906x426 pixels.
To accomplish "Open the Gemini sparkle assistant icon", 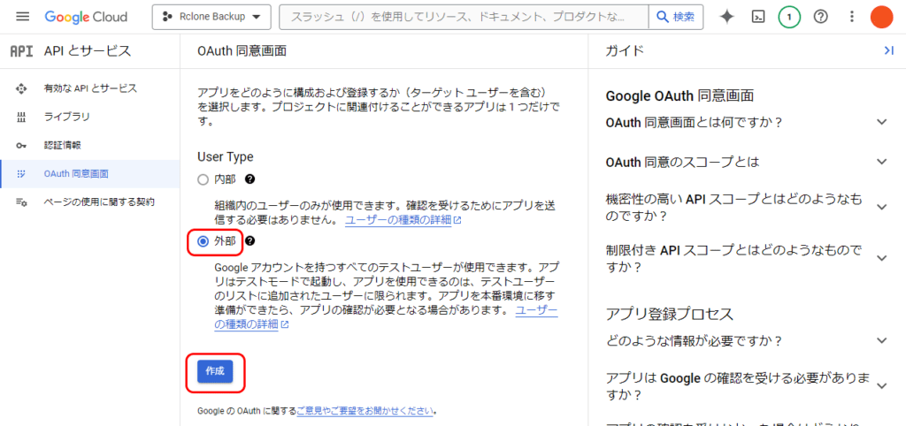I will point(727,17).
